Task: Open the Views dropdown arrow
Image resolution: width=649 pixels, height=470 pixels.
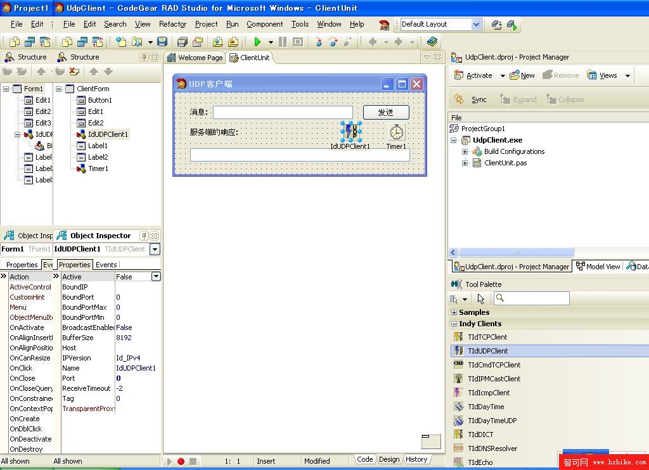Action: (x=627, y=76)
